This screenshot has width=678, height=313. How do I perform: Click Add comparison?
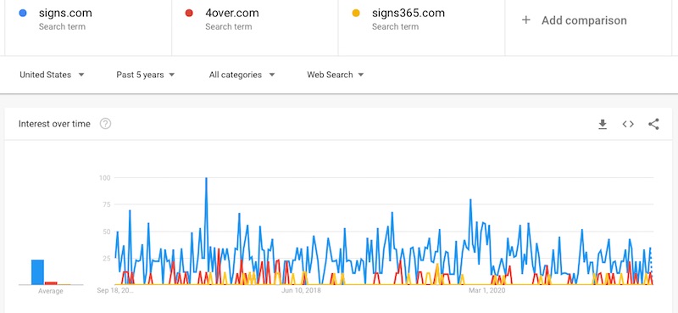584,20
